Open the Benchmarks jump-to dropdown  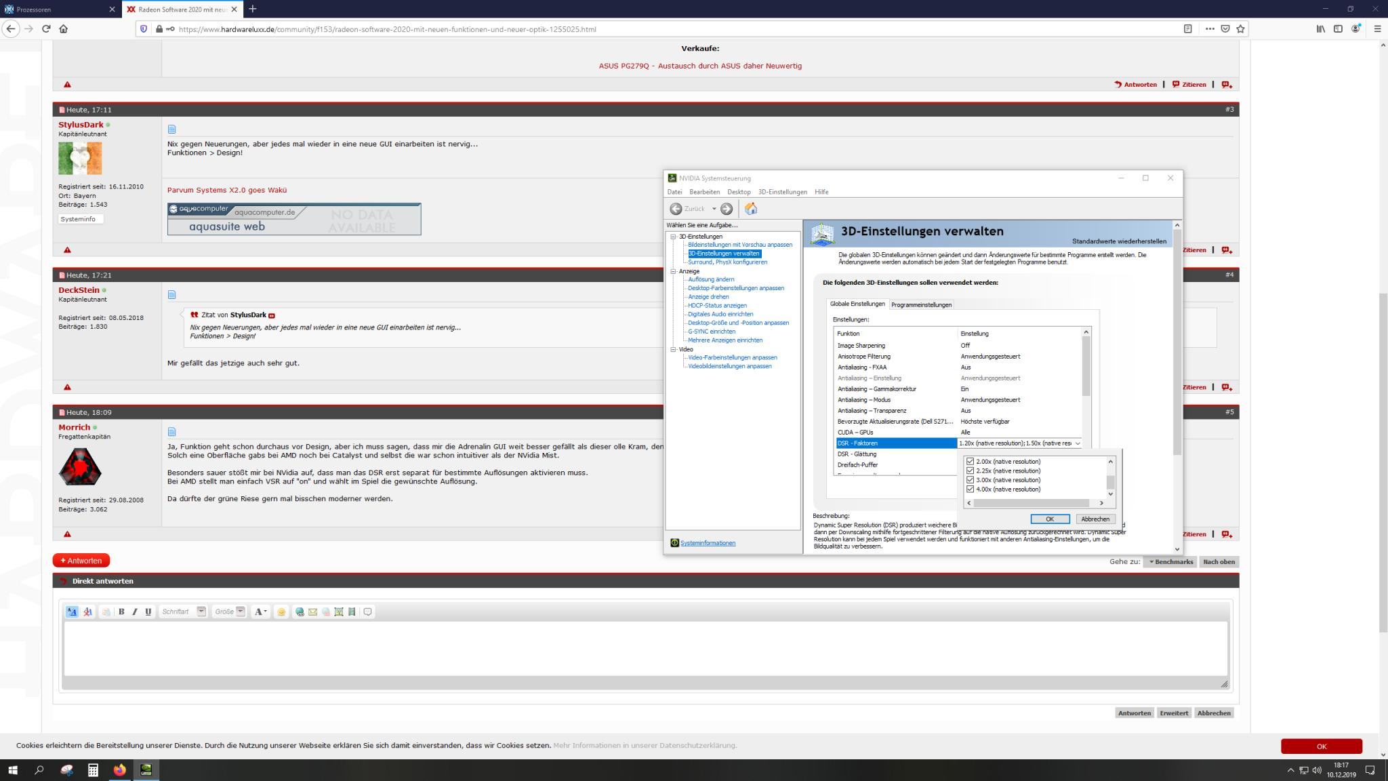[x=1170, y=561]
